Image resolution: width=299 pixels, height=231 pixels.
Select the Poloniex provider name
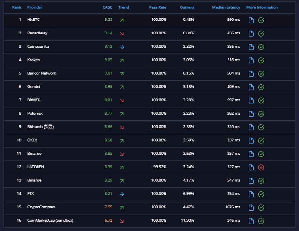(x=35, y=113)
